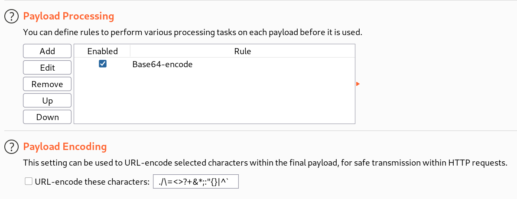The height and width of the screenshot is (199, 517).
Task: Click the 'You can define rules' description text
Action: (192, 33)
